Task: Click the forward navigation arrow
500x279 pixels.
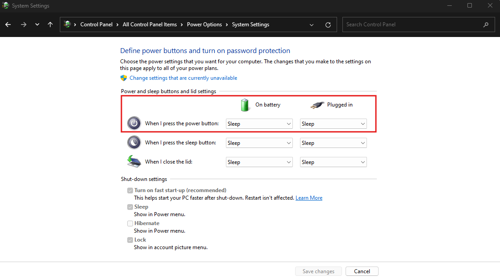Action: click(23, 25)
